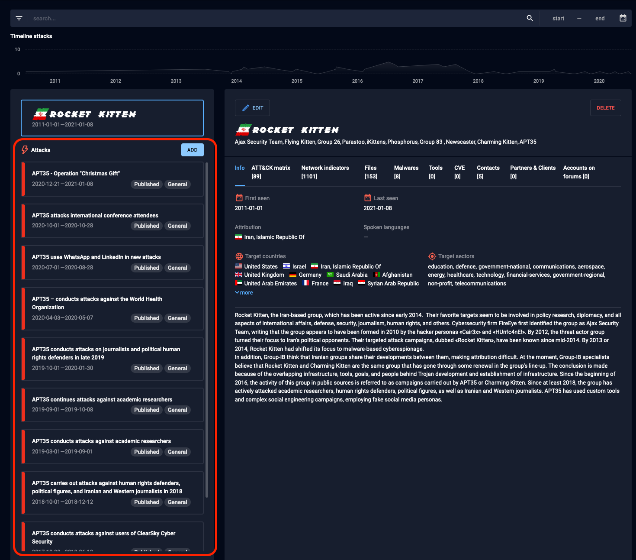
Task: Open the filter options icon
Action: coord(19,18)
